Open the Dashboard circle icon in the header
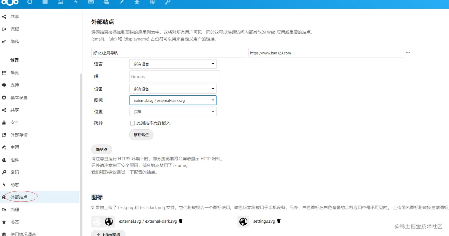Screen dimensions: 449x236 click(30, 2)
